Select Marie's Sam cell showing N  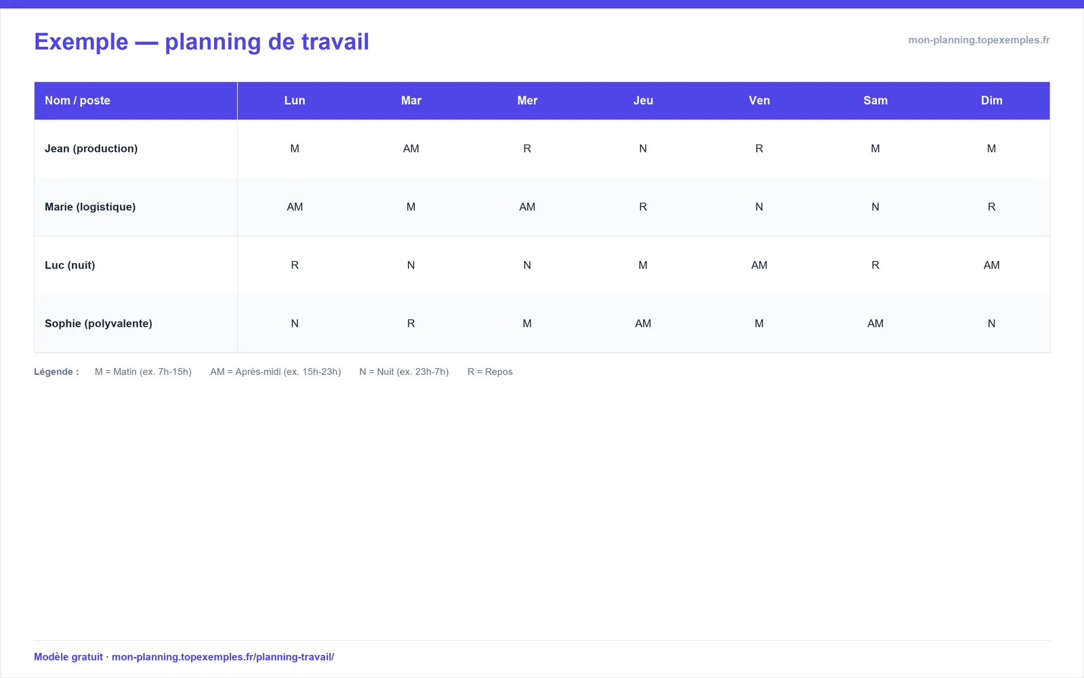(x=875, y=207)
